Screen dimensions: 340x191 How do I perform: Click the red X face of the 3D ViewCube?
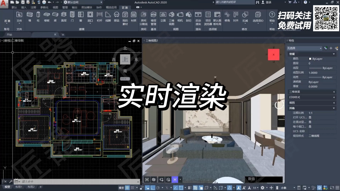[274, 54]
